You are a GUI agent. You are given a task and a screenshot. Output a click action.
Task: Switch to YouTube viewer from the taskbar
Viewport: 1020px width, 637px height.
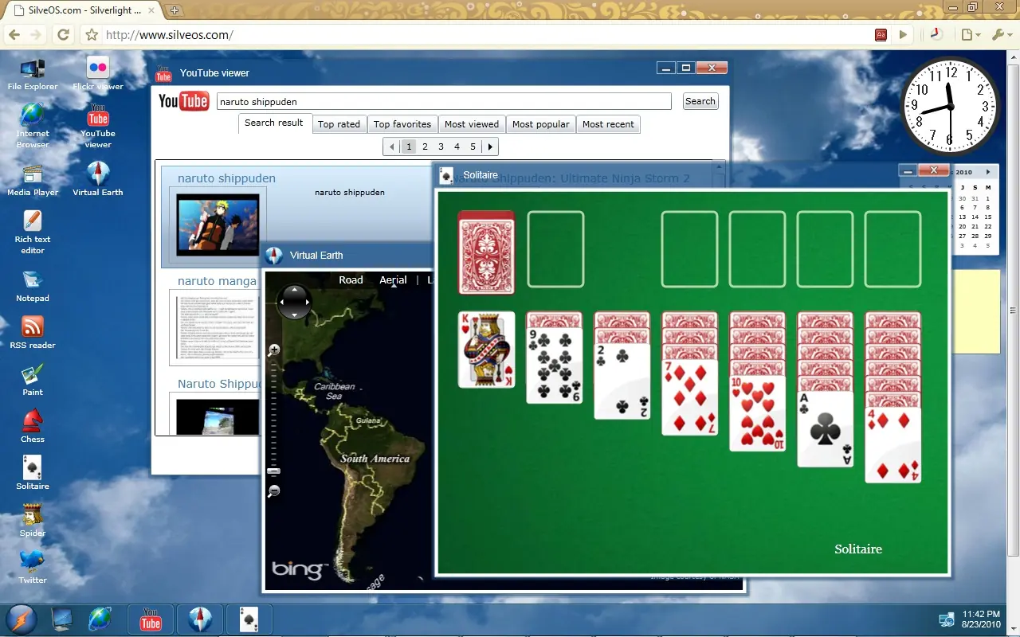(151, 619)
